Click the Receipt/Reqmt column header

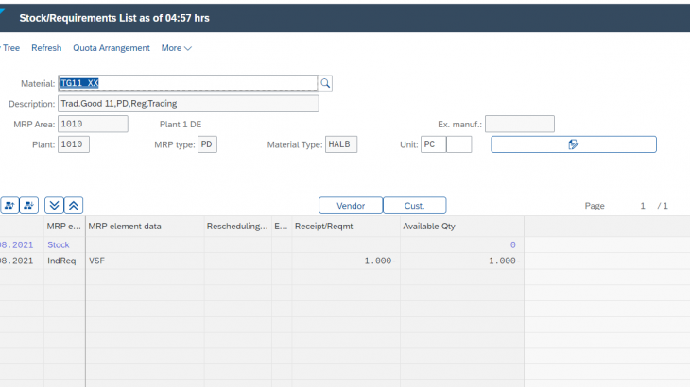[346, 227]
